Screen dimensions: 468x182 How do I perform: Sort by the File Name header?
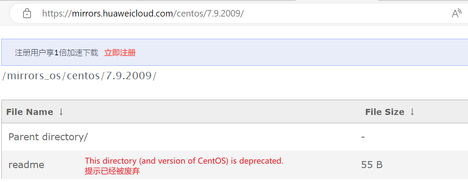(30, 112)
